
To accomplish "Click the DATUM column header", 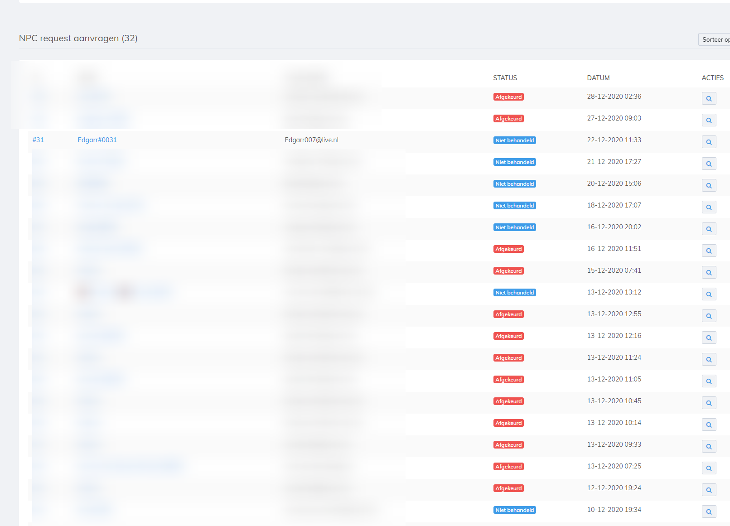I will coord(598,78).
